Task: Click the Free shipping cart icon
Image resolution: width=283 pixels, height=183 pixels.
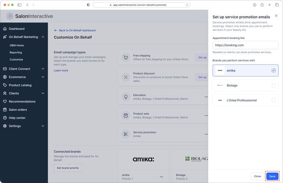Action: click(x=126, y=57)
